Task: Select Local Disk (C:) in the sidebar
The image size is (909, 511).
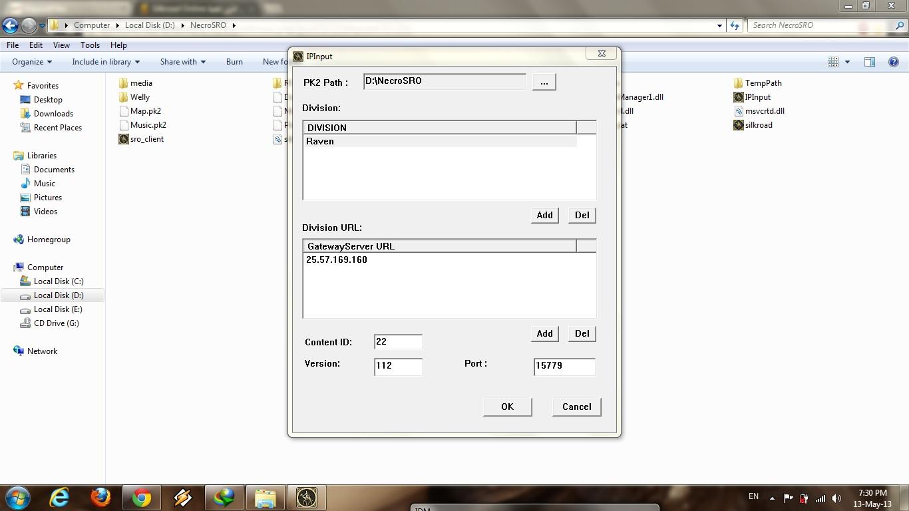Action: pyautogui.click(x=52, y=281)
